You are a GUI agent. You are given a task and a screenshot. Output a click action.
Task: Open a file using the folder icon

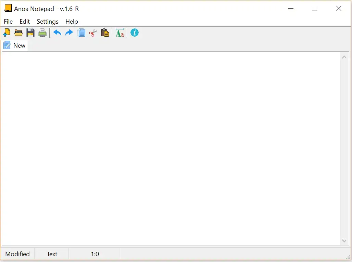click(18, 33)
